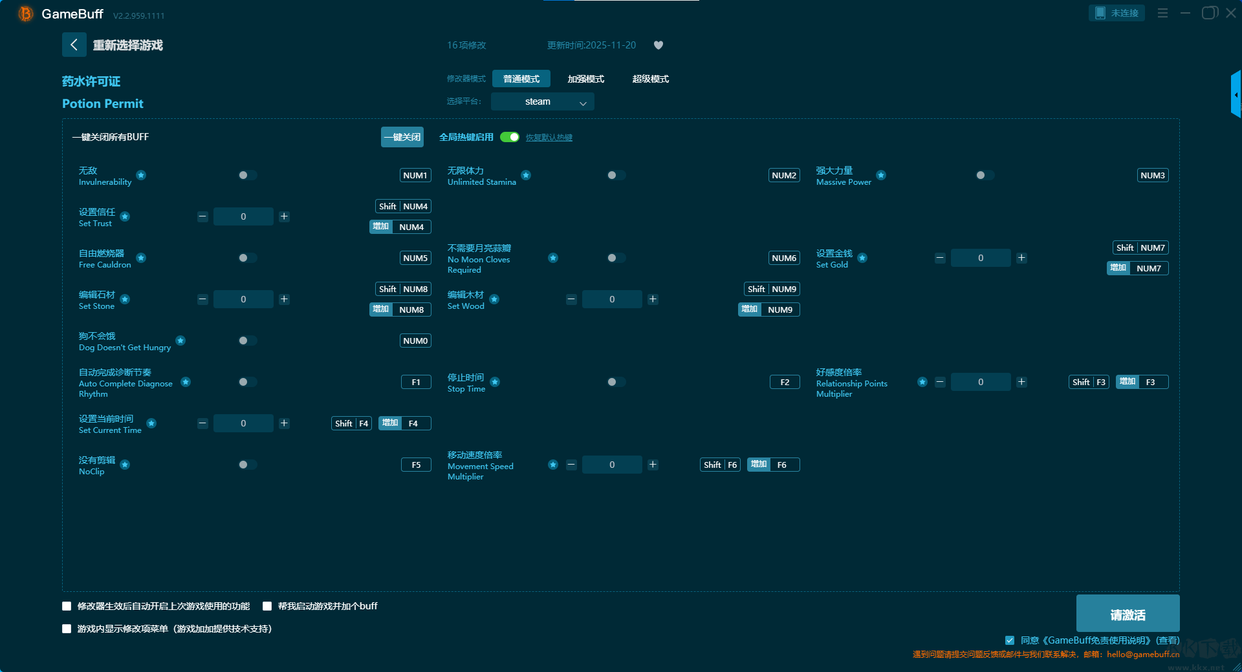Click the back arrow beside 重新选择游戏
Viewport: 1242px width, 672px height.
tap(74, 45)
